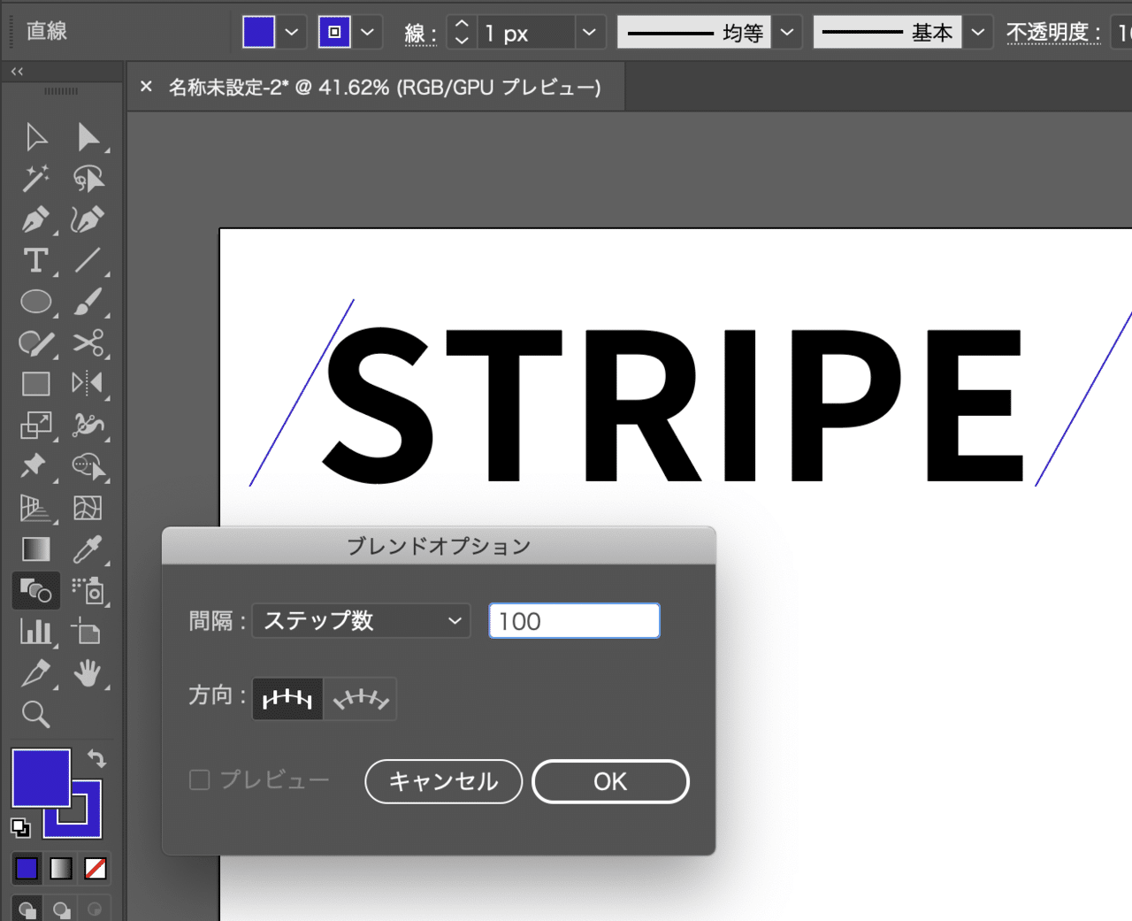Click control bar stroke color swatch

point(334,33)
